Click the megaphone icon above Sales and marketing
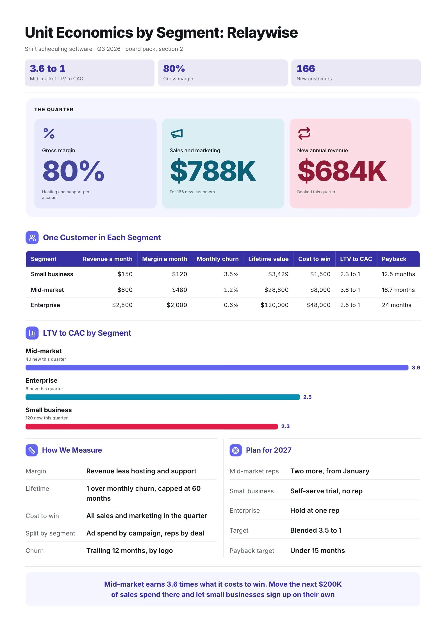 coord(177,133)
